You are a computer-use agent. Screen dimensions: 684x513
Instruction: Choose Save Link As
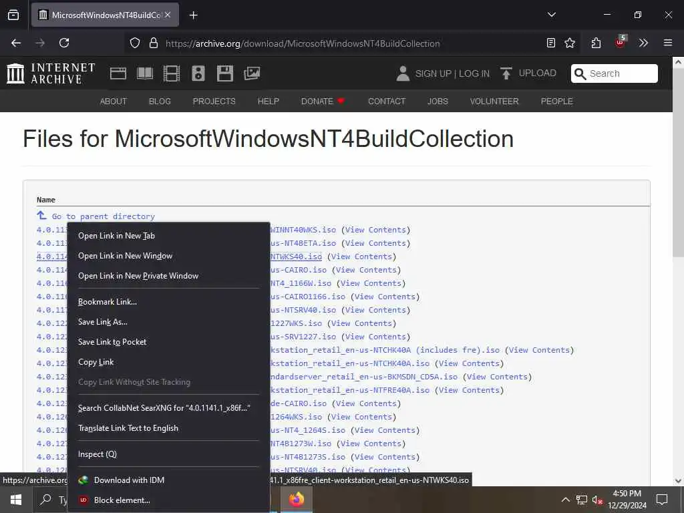click(x=168, y=321)
